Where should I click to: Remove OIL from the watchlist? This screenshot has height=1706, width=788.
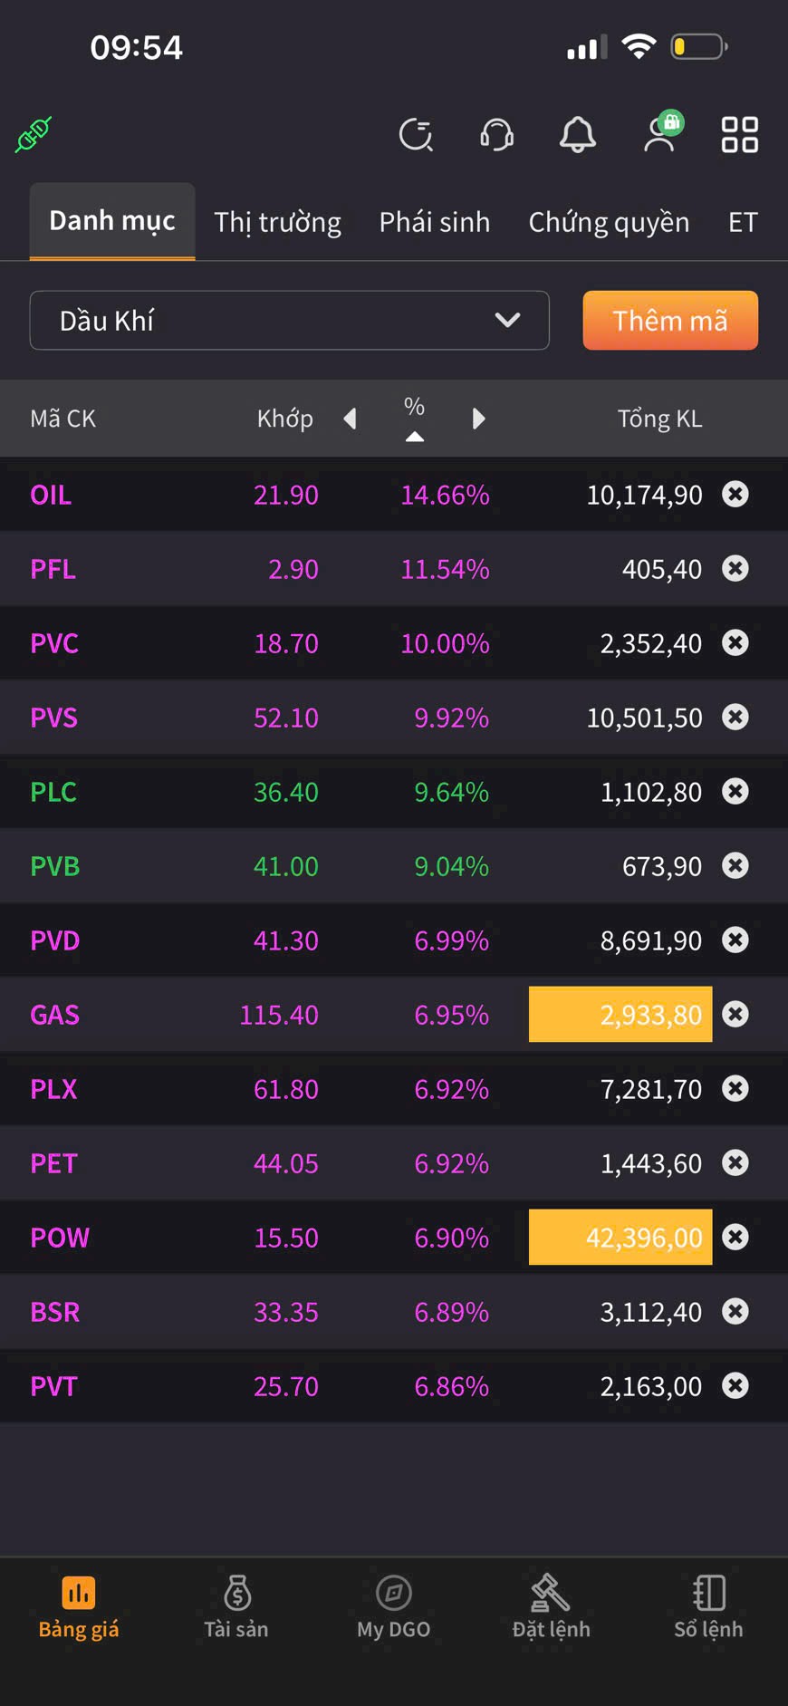[735, 494]
